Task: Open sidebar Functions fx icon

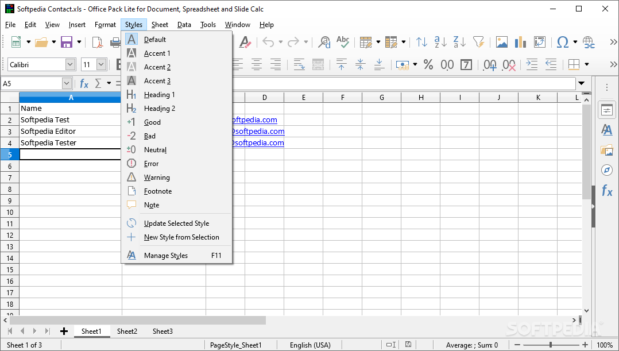Action: (607, 191)
